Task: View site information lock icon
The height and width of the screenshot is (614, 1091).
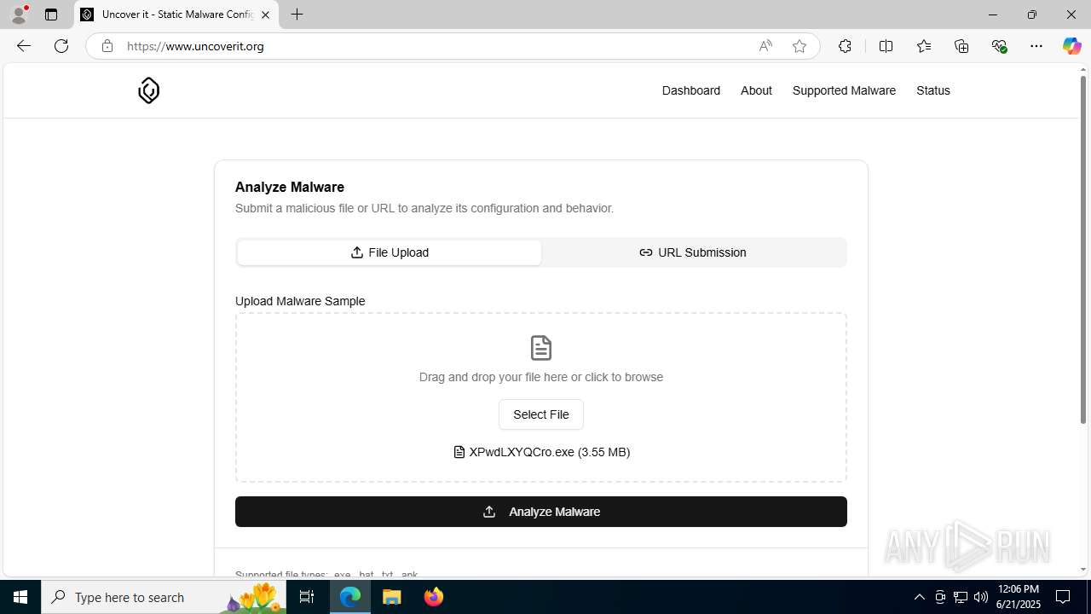Action: 107,46
